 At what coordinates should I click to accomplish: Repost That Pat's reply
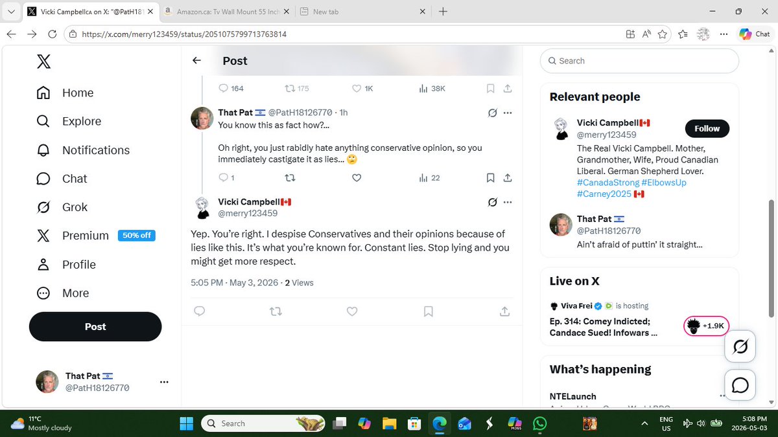(290, 177)
